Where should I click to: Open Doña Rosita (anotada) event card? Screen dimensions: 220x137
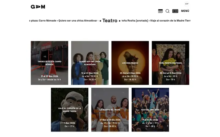pyautogui.click(x=170, y=63)
